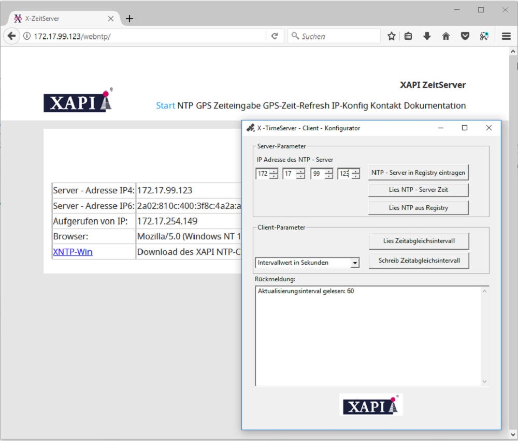Open the Pocket shield icon

coord(465,36)
